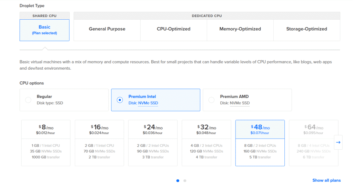
Task: Click NVMe SSD link under Premium AMD
Action: click(x=240, y=103)
